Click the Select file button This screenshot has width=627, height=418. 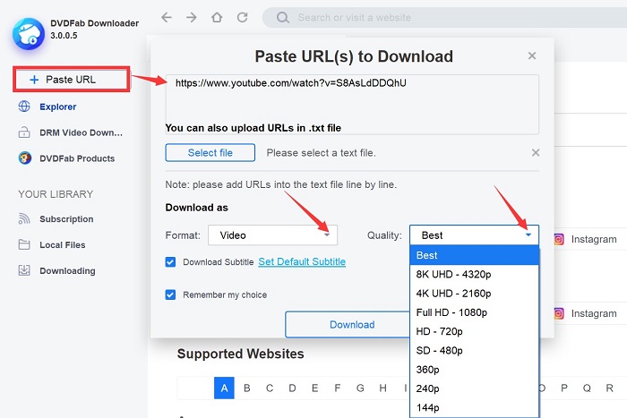210,153
